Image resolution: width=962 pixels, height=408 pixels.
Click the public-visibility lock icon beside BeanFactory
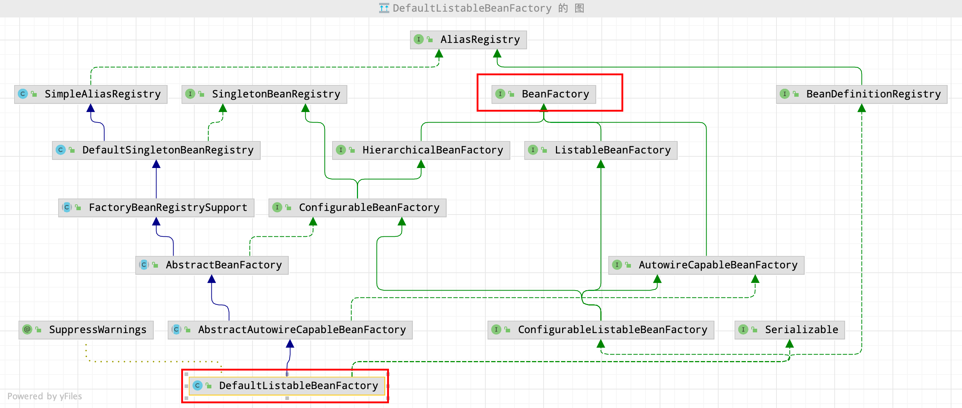point(511,94)
